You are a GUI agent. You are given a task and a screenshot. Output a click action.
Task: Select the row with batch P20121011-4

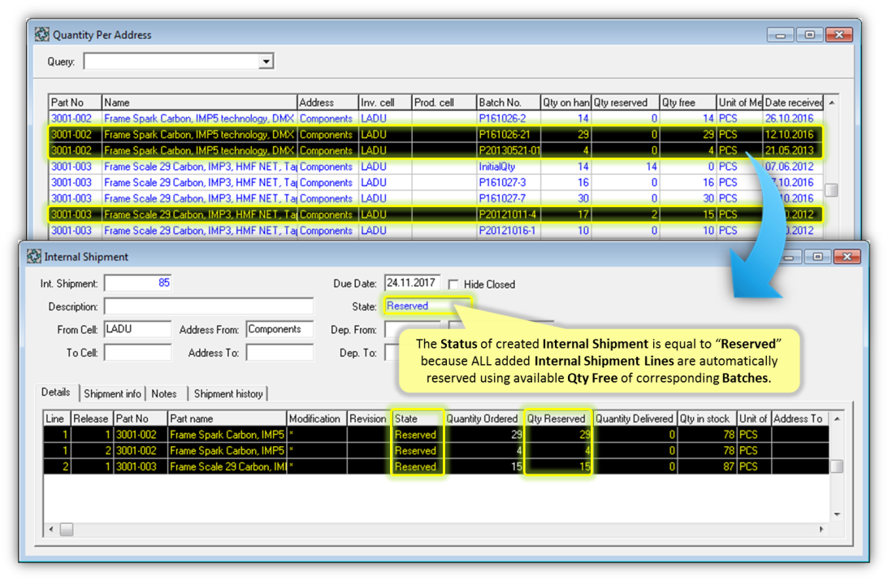click(x=435, y=214)
